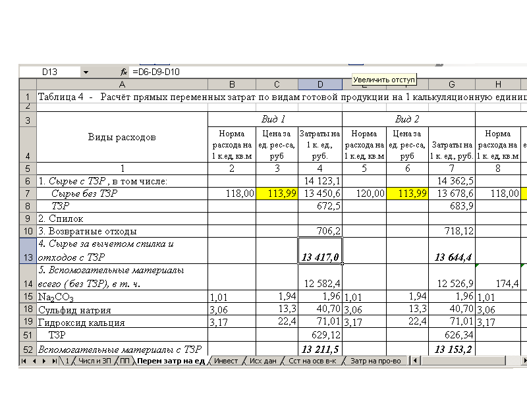Switch to "Инвест" sheet tab

pos(226,361)
